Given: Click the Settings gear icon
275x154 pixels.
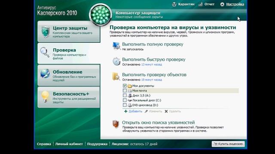Looking at the screenshot, I should point(222,4).
